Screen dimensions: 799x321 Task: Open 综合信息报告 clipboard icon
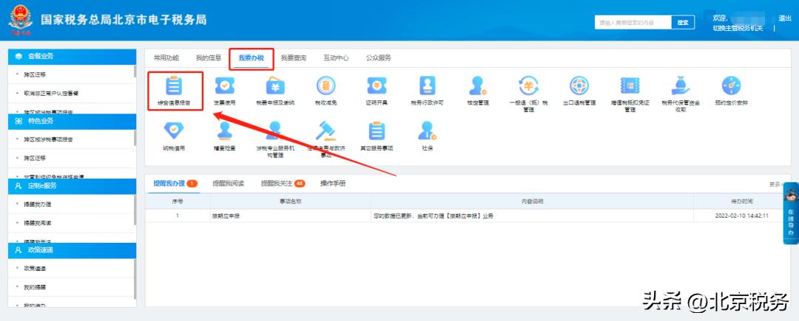point(174,86)
